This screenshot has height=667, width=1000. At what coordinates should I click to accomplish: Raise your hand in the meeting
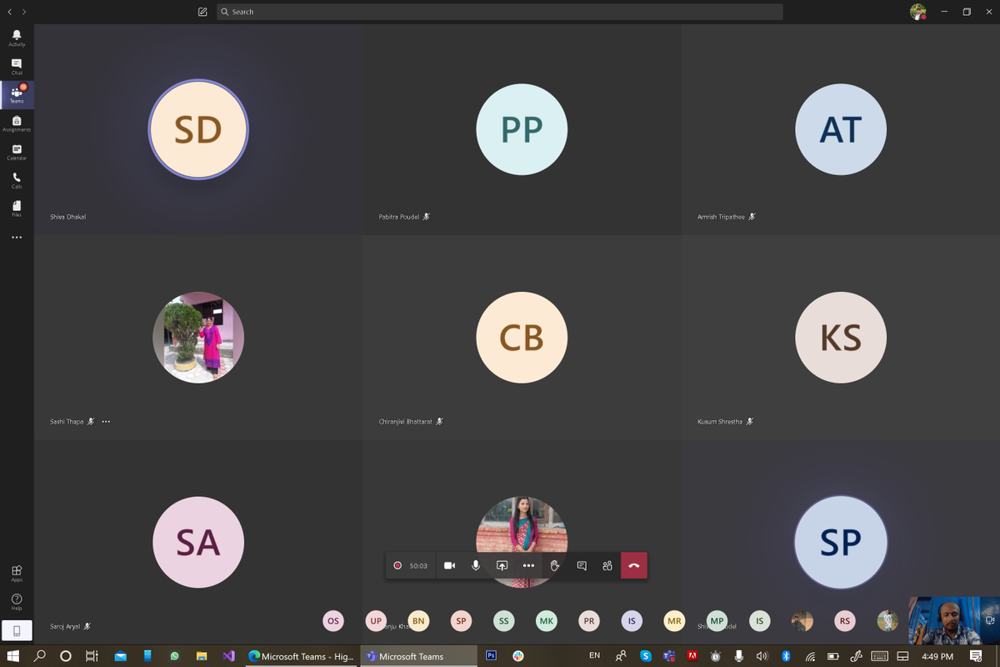pyautogui.click(x=555, y=565)
